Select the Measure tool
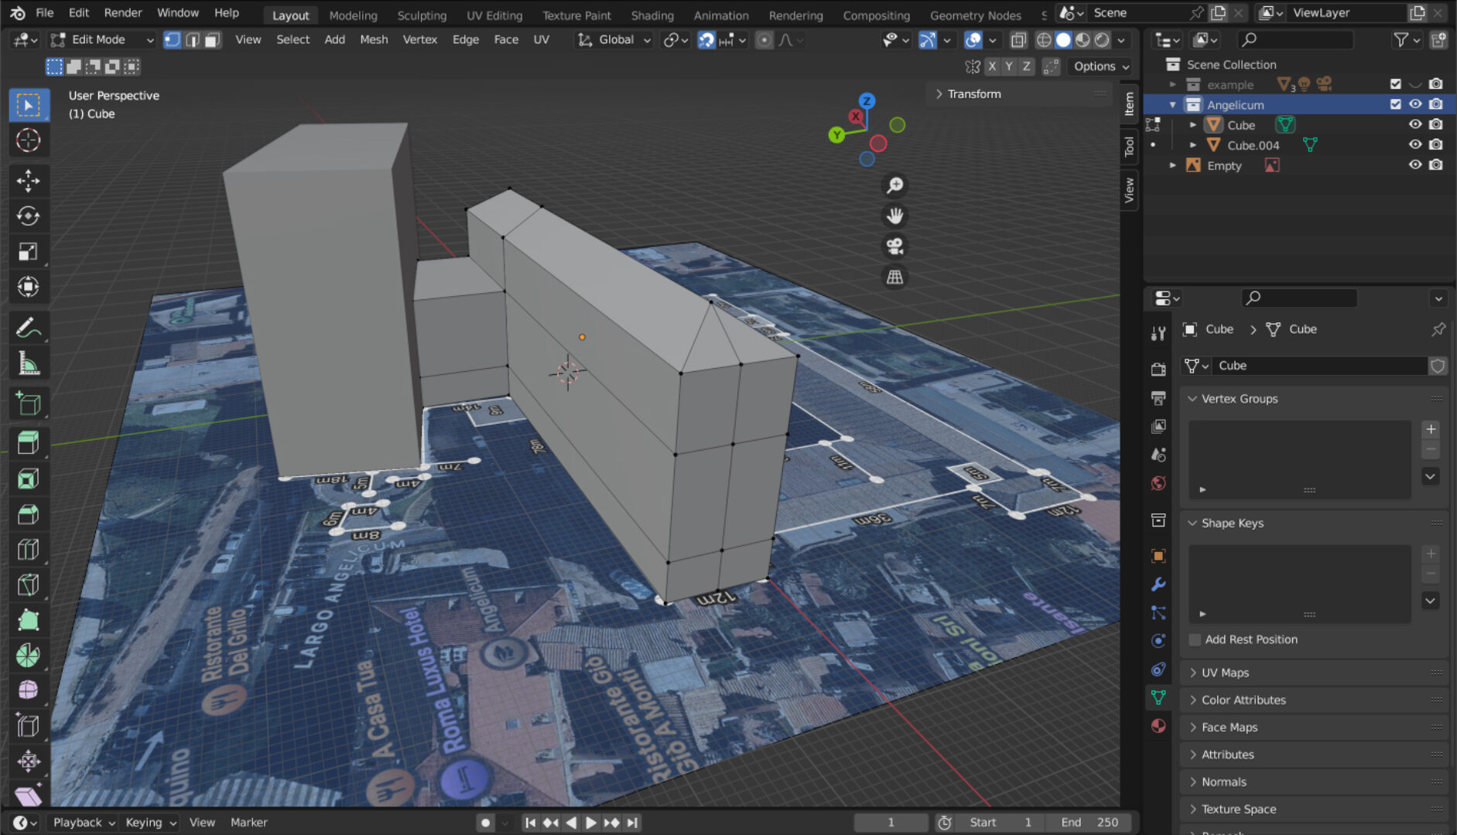The width and height of the screenshot is (1457, 835). (29, 363)
